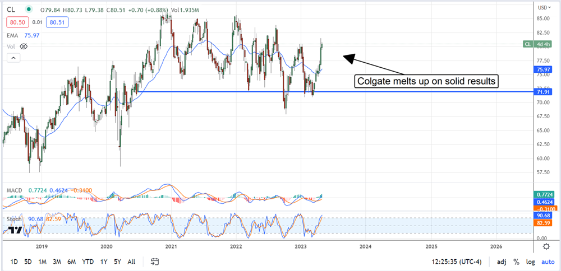The image size is (561, 271).
Task: Select the 1D time range
Action: click(x=14, y=261)
